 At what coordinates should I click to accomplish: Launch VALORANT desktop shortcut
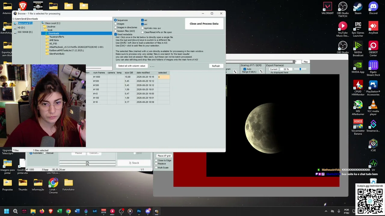click(327, 8)
